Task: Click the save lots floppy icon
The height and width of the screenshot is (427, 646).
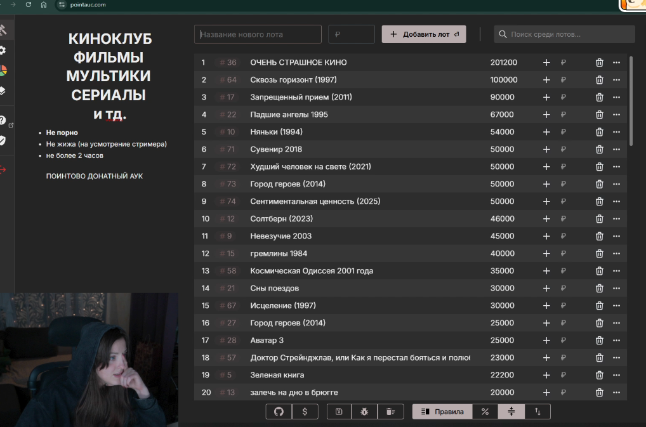Action: pyautogui.click(x=339, y=411)
